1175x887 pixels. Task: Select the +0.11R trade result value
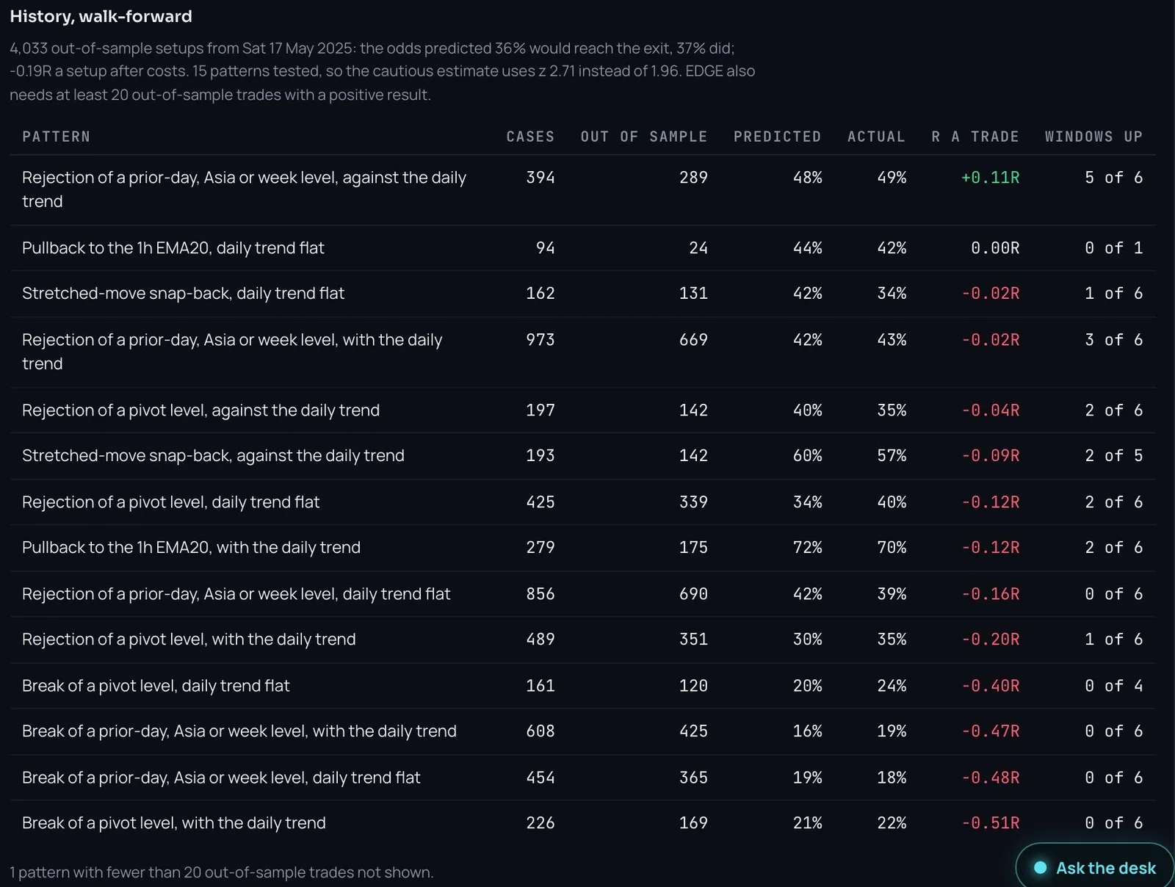pos(990,178)
